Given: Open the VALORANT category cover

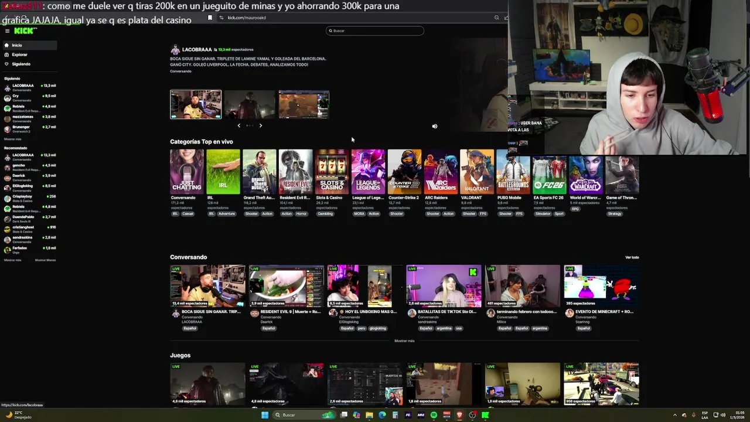Looking at the screenshot, I should 477,171.
